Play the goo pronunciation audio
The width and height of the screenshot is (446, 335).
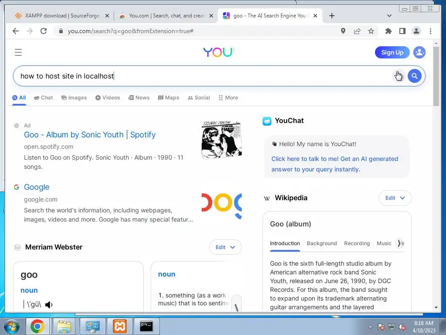tap(49, 305)
